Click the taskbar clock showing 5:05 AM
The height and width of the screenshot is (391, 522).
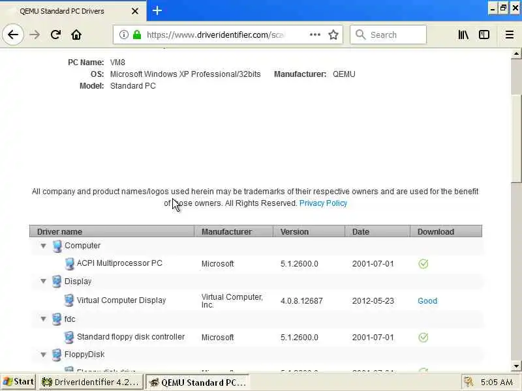pyautogui.click(x=497, y=383)
